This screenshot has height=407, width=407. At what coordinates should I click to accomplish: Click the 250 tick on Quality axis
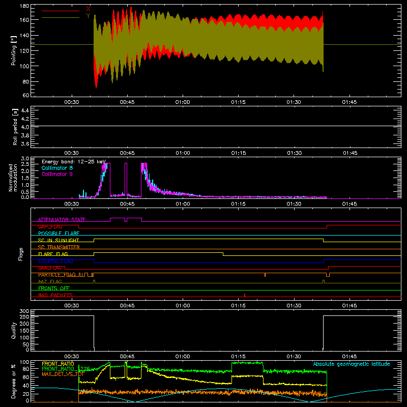(24, 316)
